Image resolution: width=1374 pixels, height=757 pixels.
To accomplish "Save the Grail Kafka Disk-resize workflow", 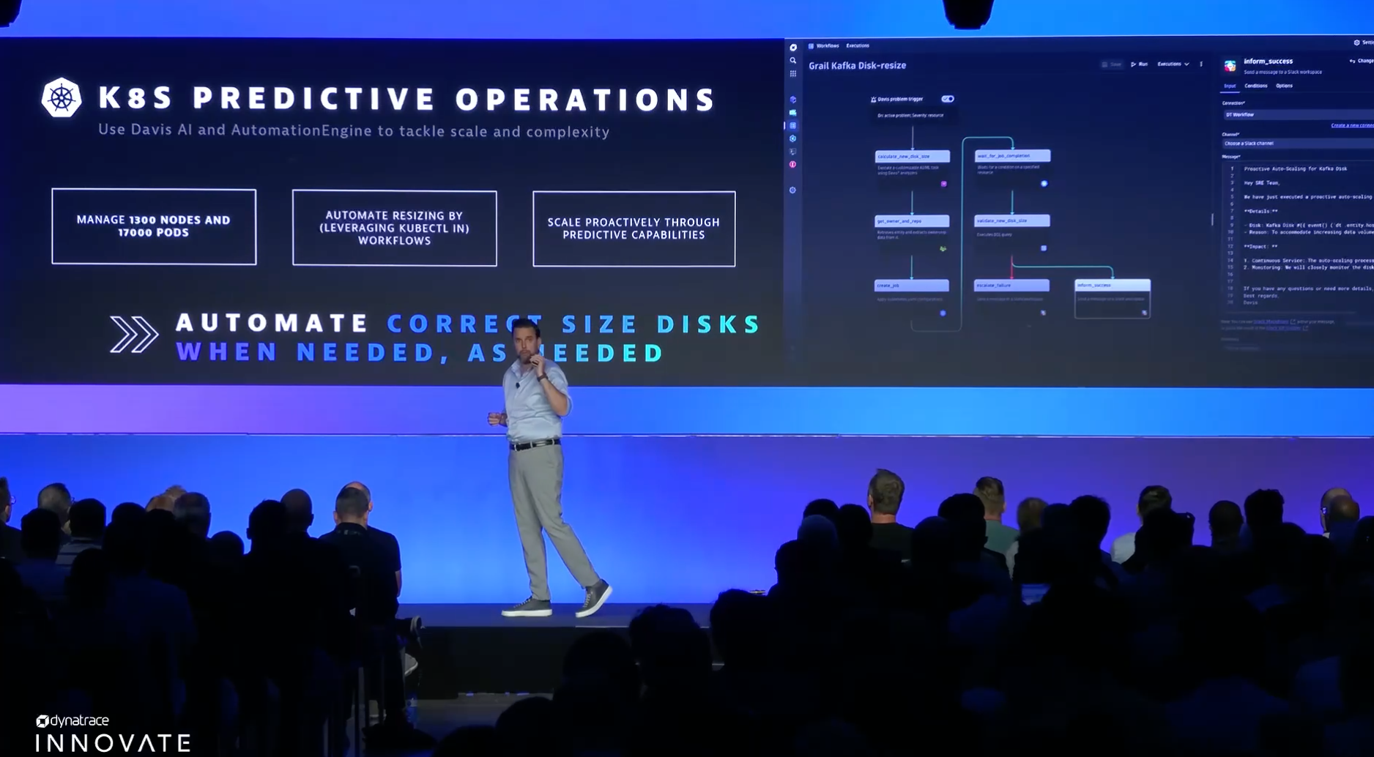I will click(1113, 64).
